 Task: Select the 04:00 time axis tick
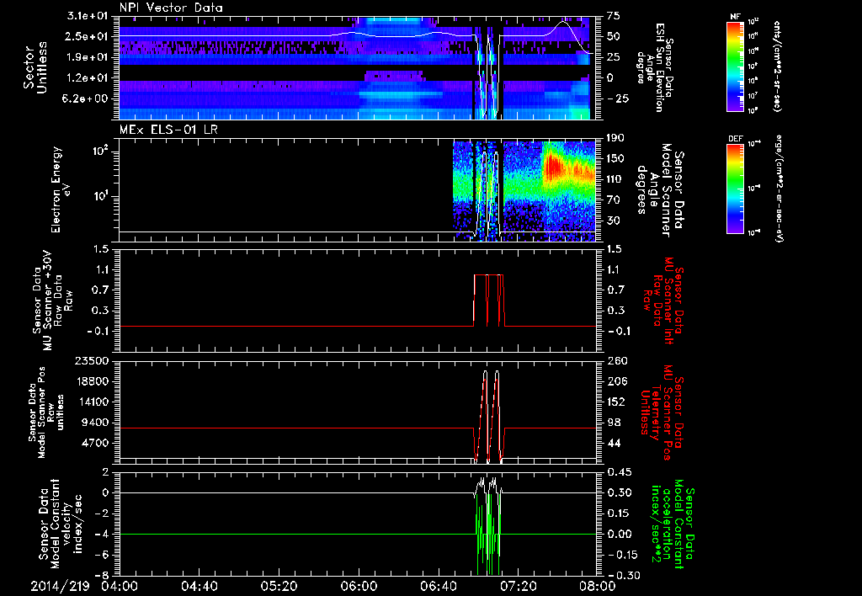point(120,585)
